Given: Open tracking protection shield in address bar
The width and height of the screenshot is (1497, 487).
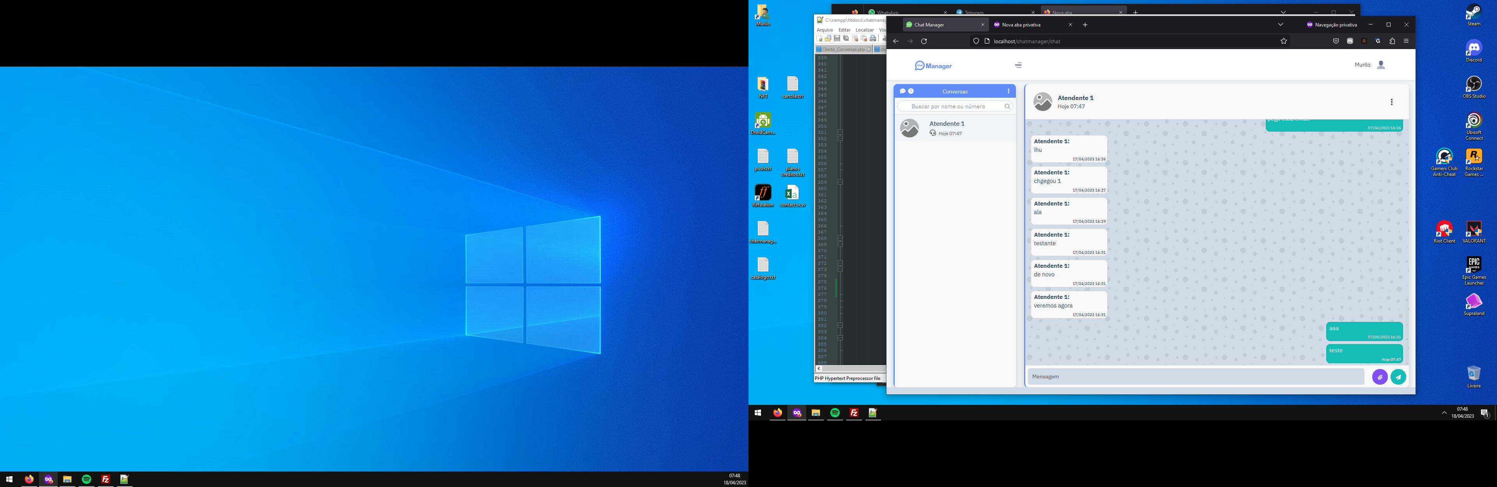Looking at the screenshot, I should pos(976,41).
